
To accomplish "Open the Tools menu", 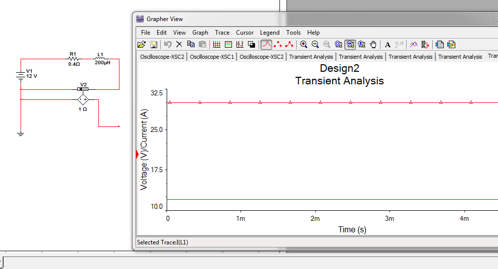I will 293,33.
